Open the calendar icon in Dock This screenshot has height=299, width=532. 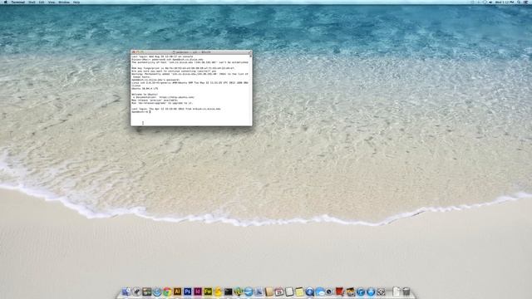(x=279, y=292)
